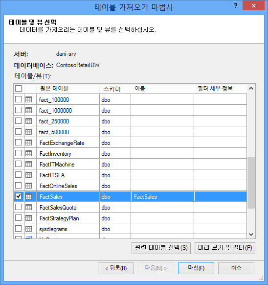Click the scrollbar up arrow

[251, 89]
